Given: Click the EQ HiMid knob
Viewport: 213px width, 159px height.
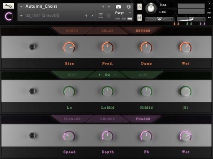Looking at the screenshot, I should click(x=146, y=91).
